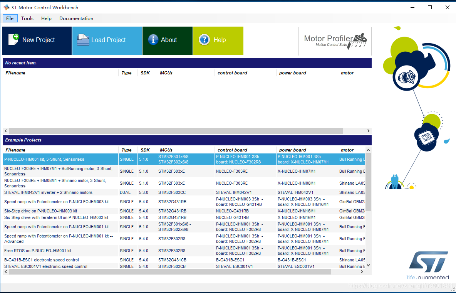Click right arrow of Example Projects horizontal scrollbar
The image size is (456, 293).
362,272
